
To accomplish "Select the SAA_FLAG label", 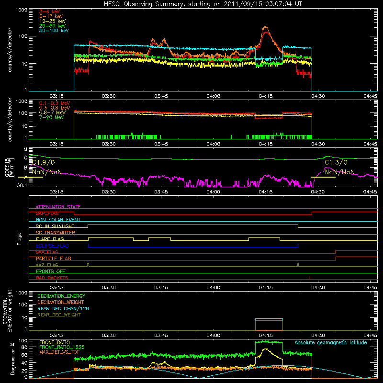I will [47, 252].
